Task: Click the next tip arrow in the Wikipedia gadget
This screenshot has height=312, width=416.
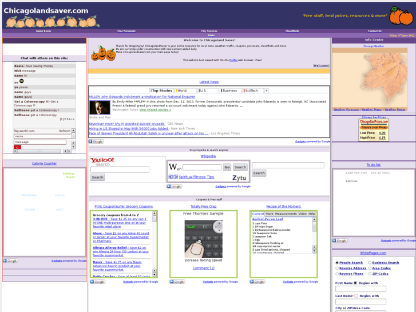Action: [176, 177]
